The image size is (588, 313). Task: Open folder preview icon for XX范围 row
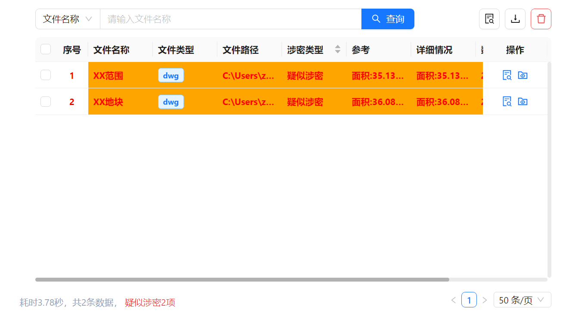tap(523, 75)
